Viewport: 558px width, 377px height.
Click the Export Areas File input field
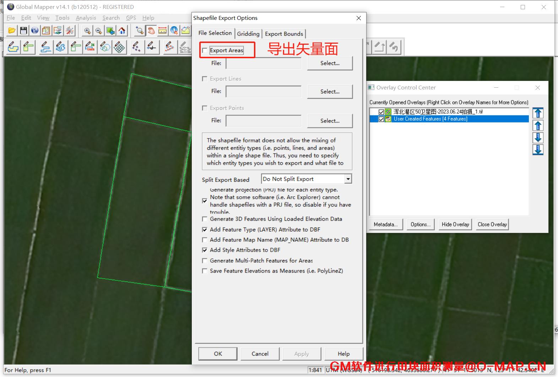point(264,63)
